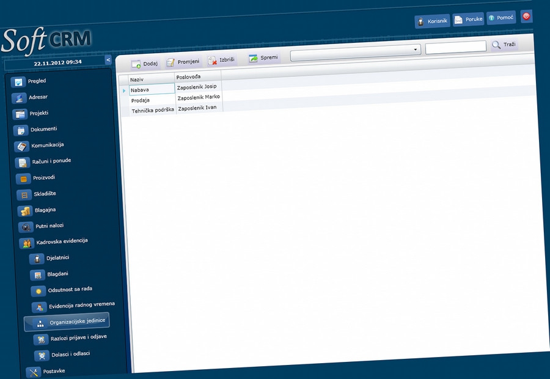Click the filter combo box field
This screenshot has height=379, width=550.
(x=355, y=53)
